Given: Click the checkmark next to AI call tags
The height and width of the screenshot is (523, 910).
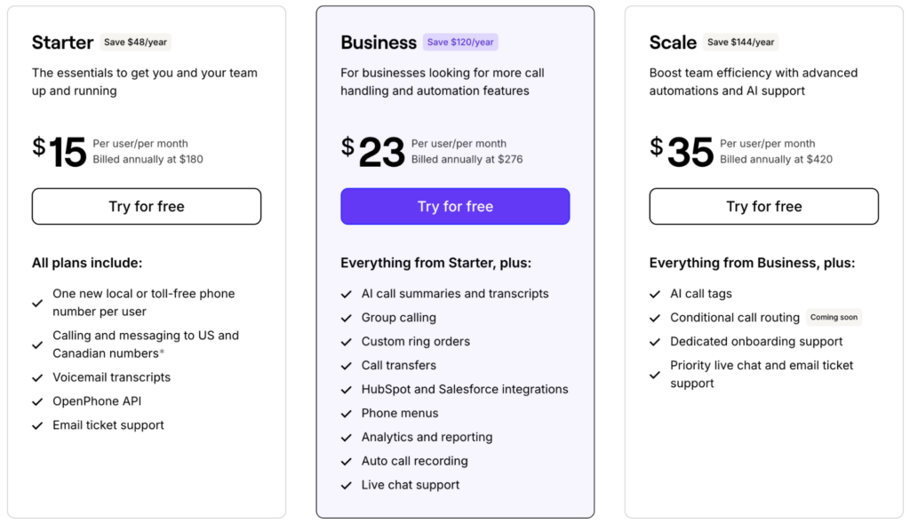Looking at the screenshot, I should tap(655, 295).
